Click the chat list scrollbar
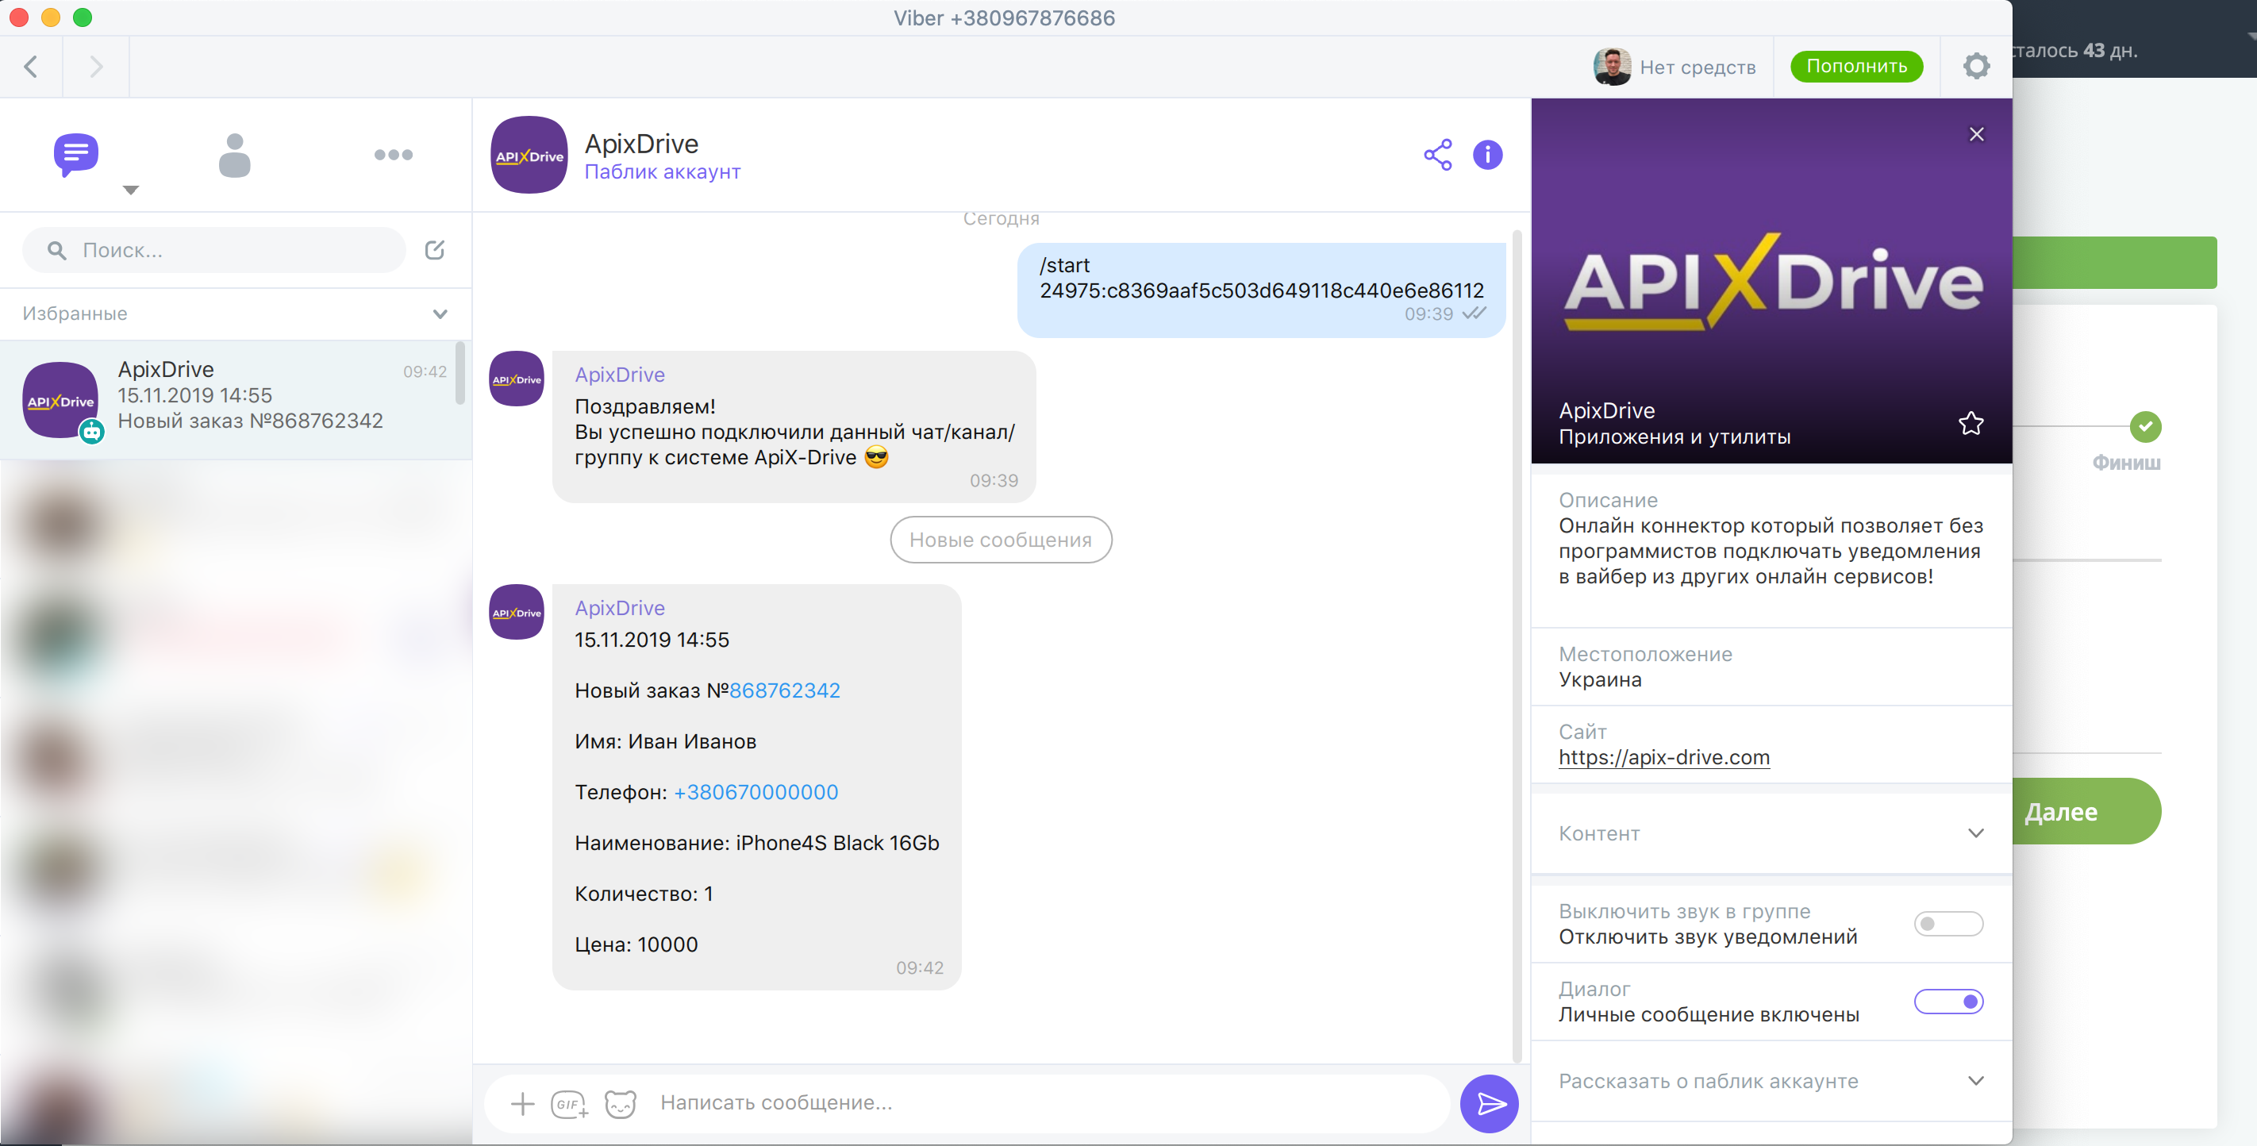 460,374
